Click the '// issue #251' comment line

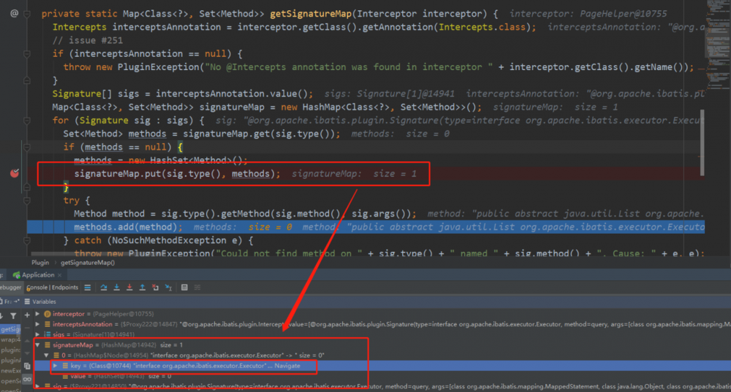(x=88, y=40)
